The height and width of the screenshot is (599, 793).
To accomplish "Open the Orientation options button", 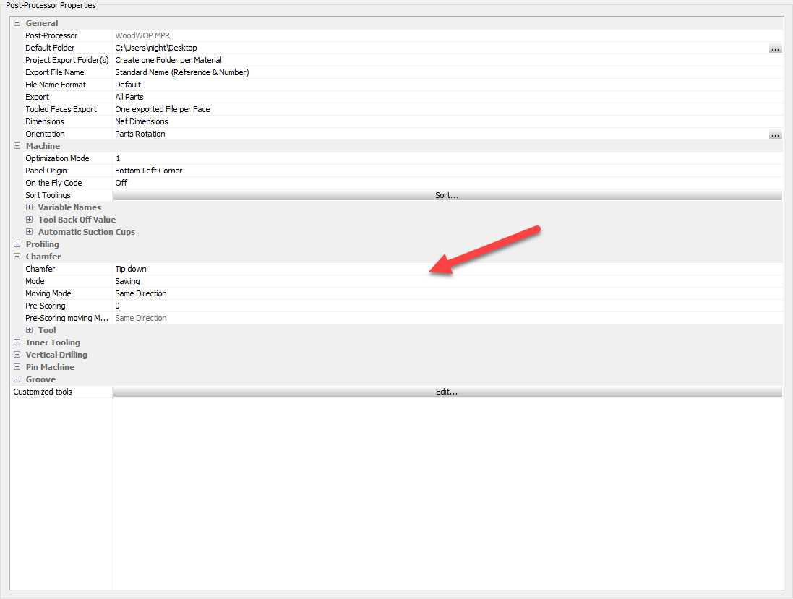I will 775,134.
